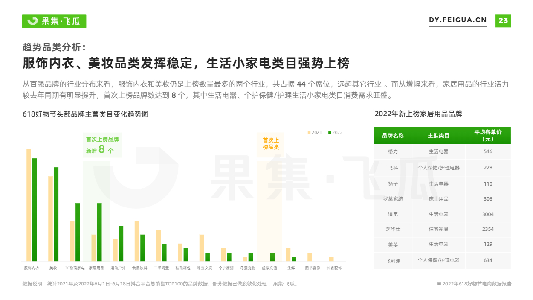This screenshot has width=533, height=300.
Task: Click the 2022年618好物节电商数据报告 footer label
Action: [474, 284]
